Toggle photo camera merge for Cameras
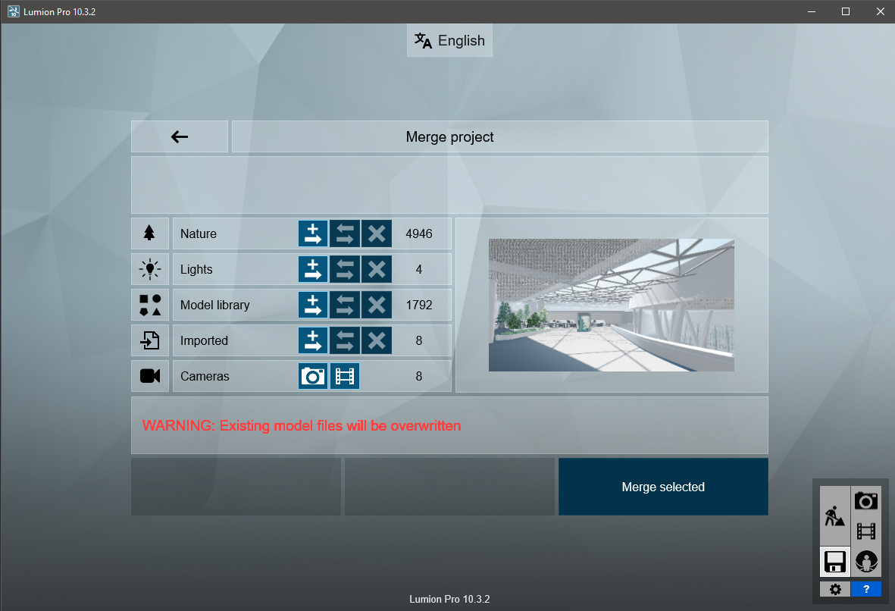The height and width of the screenshot is (611, 895). tap(313, 376)
